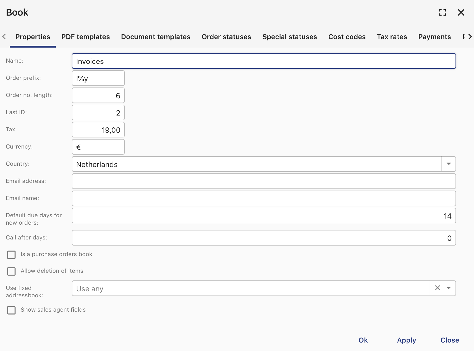Maximize the Book dialog to fullscreen
This screenshot has height=351, width=474.
[x=443, y=12]
